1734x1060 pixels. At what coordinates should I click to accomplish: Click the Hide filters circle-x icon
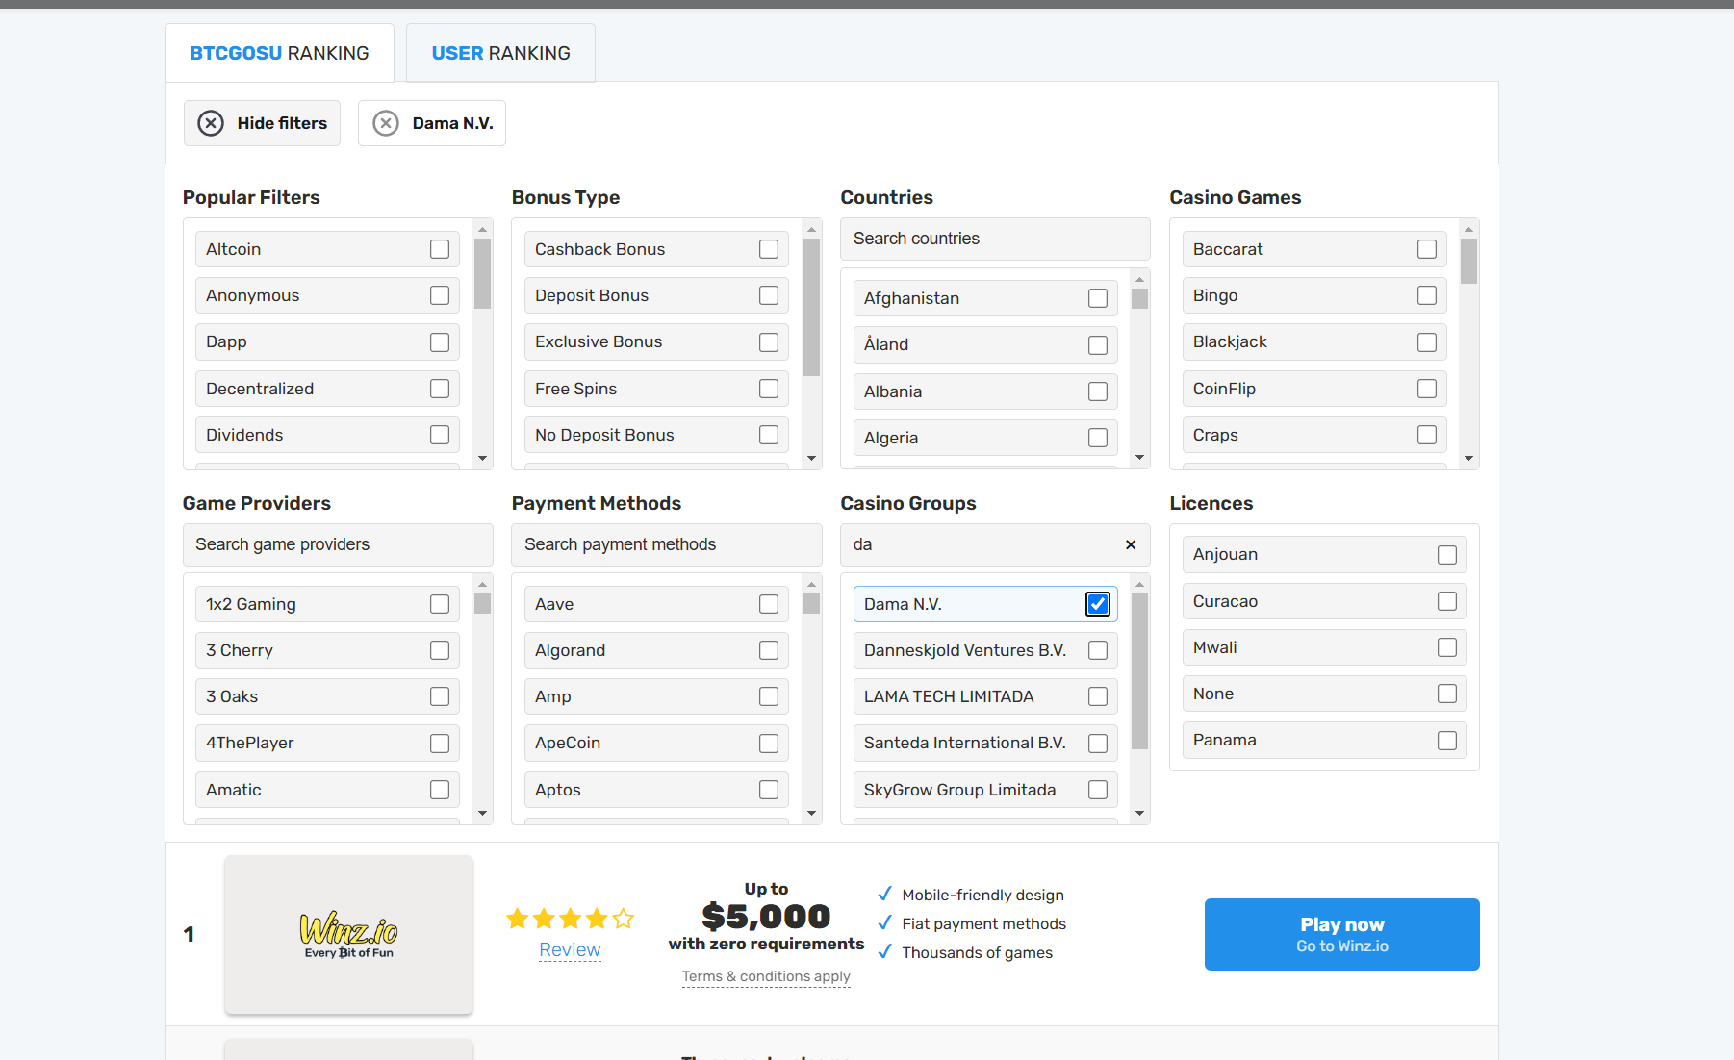[211, 123]
